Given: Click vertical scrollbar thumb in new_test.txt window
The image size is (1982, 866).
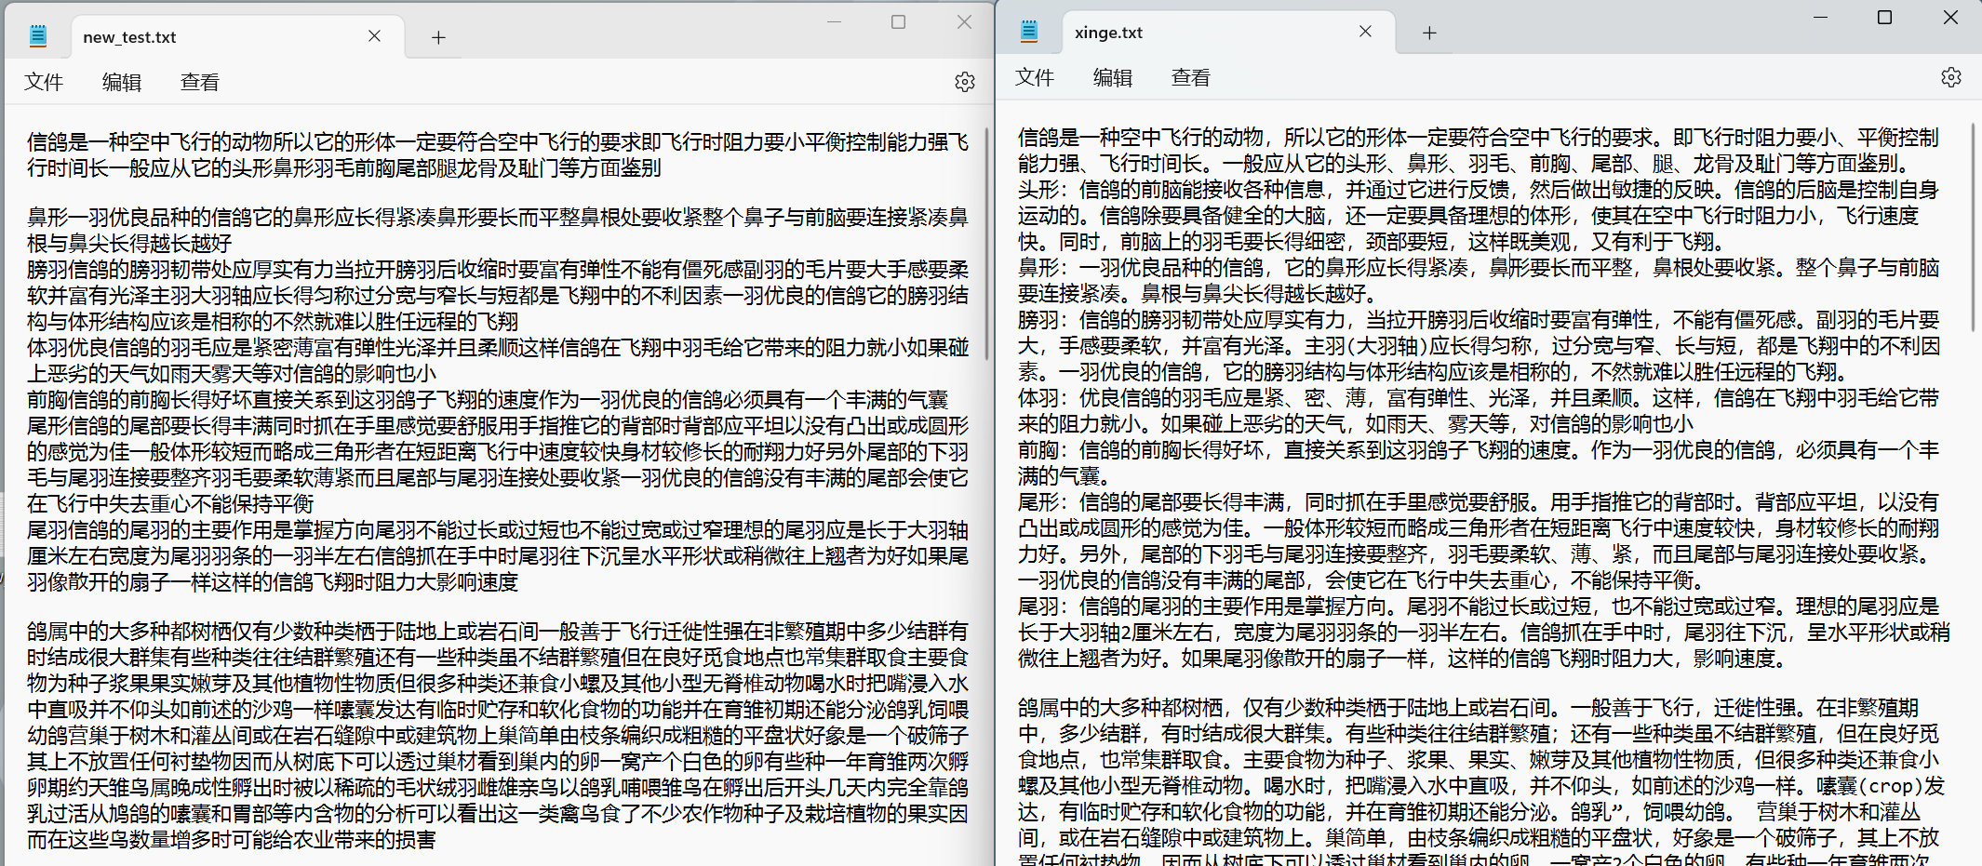Looking at the screenshot, I should click(986, 246).
